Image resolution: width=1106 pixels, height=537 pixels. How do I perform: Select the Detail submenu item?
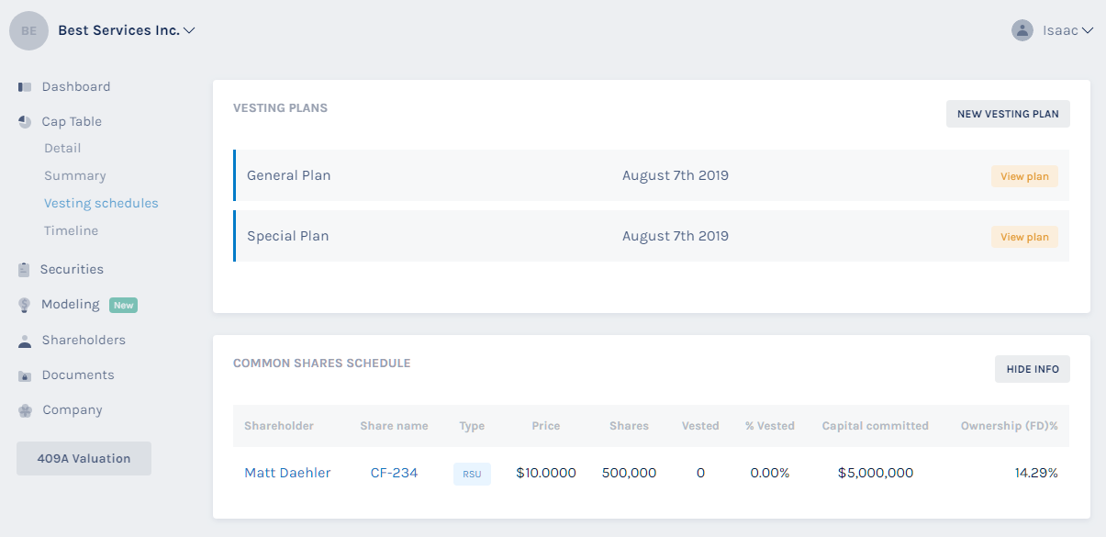62,149
